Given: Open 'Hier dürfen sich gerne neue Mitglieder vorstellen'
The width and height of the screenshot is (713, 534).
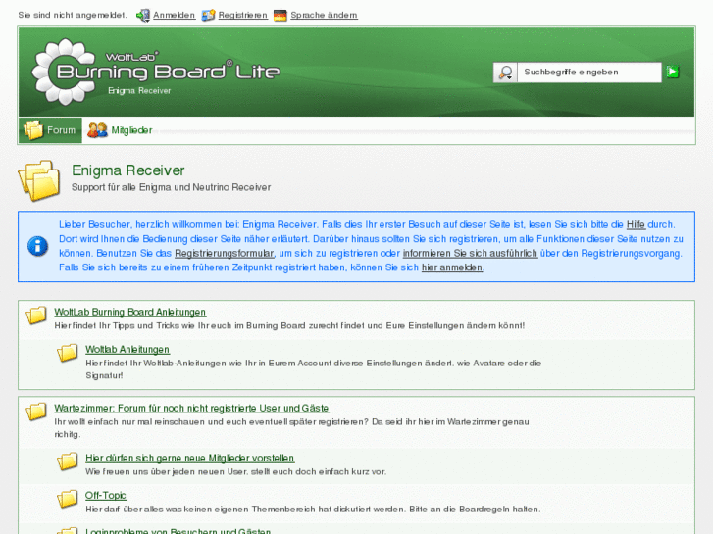Looking at the screenshot, I should point(189,459).
